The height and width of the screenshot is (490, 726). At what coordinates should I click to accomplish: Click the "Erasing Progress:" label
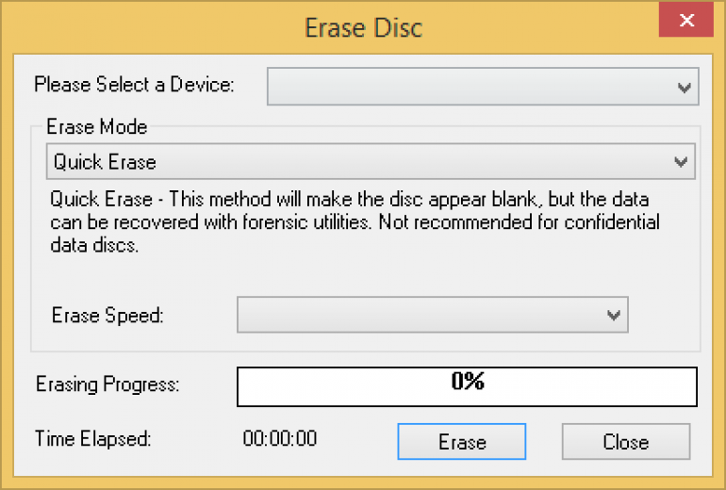click(x=107, y=384)
